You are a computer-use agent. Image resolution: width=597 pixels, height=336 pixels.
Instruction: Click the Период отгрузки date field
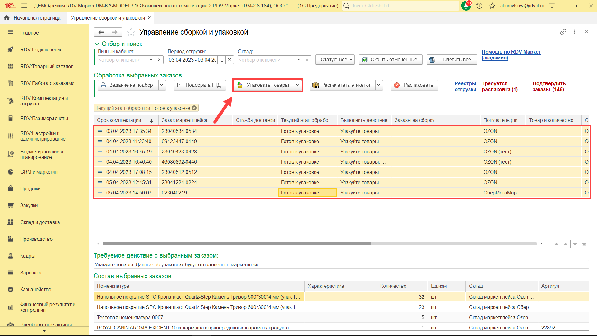coord(192,60)
